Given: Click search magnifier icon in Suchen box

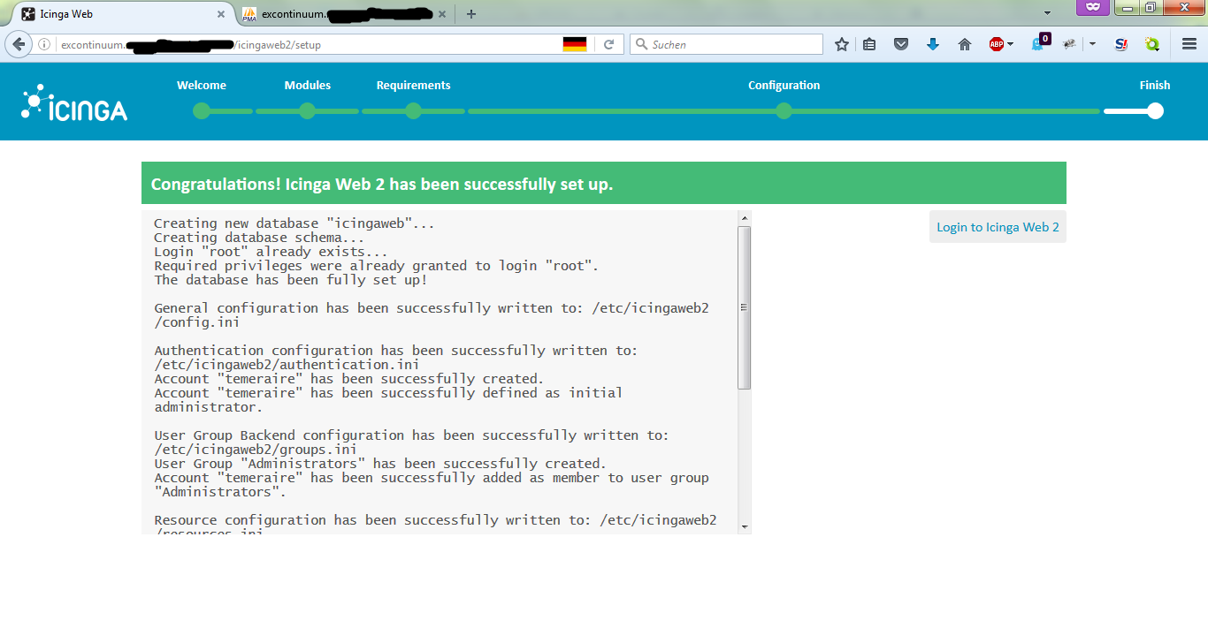Looking at the screenshot, I should click(642, 44).
